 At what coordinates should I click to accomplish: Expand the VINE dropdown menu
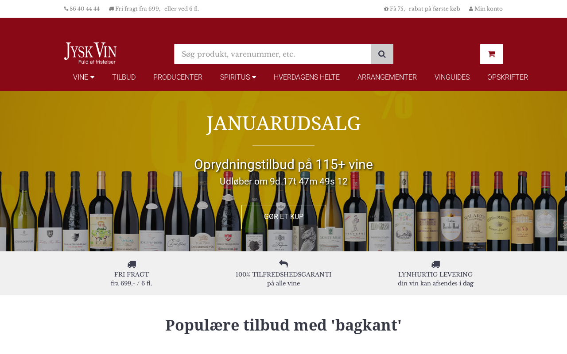click(x=84, y=77)
